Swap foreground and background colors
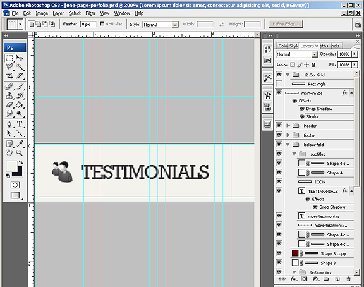This screenshot has width=364, height=287. 21,162
